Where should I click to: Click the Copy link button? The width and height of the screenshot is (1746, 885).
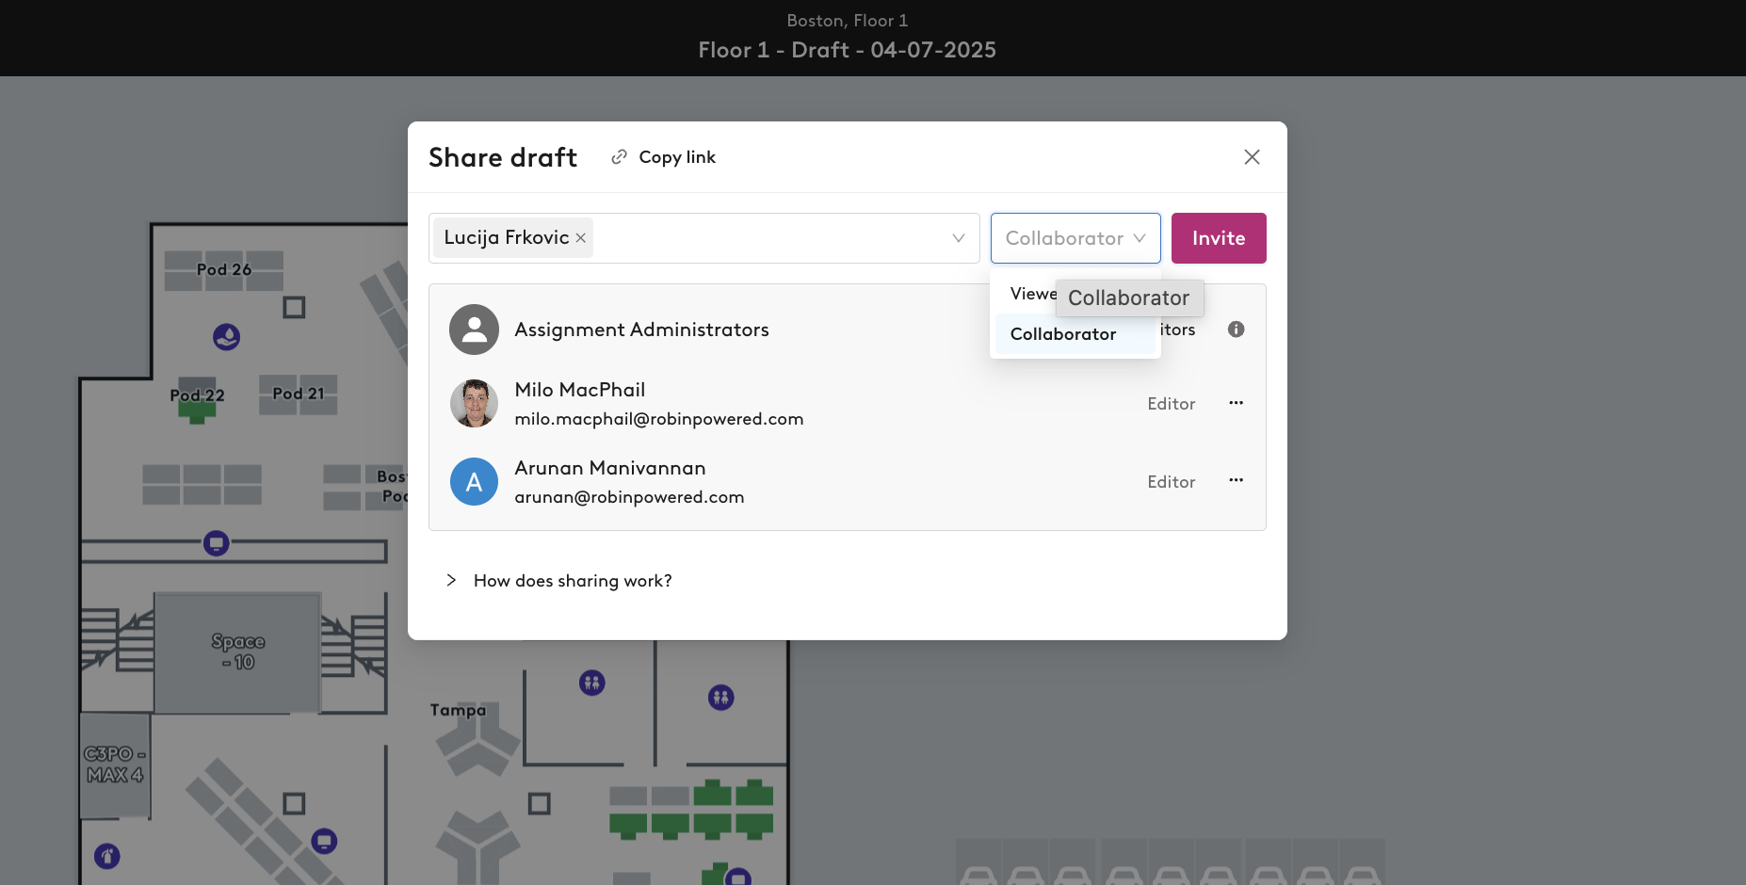(x=664, y=157)
